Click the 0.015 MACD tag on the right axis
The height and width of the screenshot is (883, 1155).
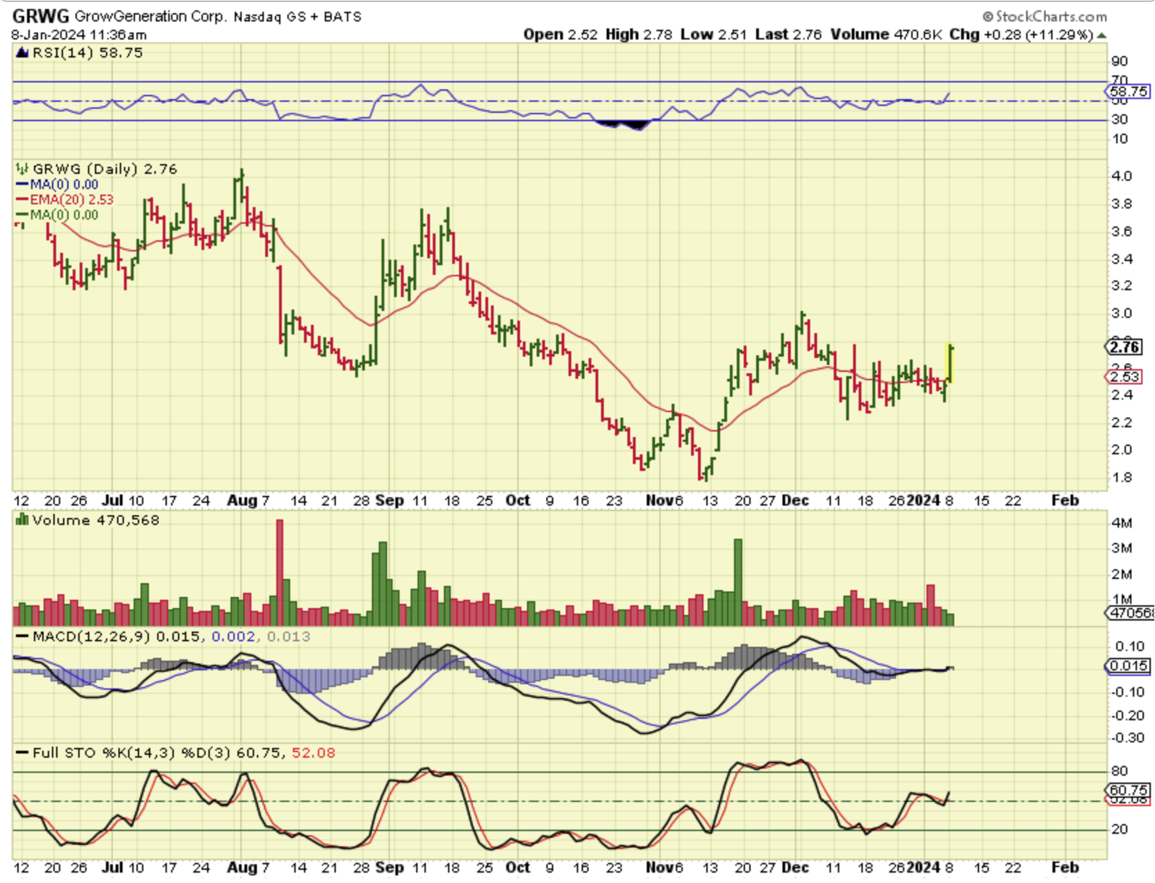1129,666
